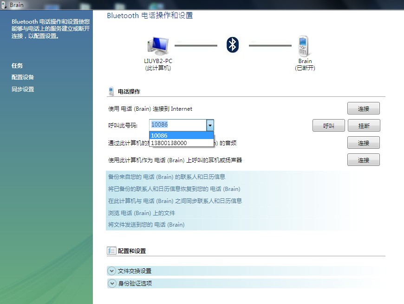Open 配置设备 in the task sidebar

tap(23, 77)
